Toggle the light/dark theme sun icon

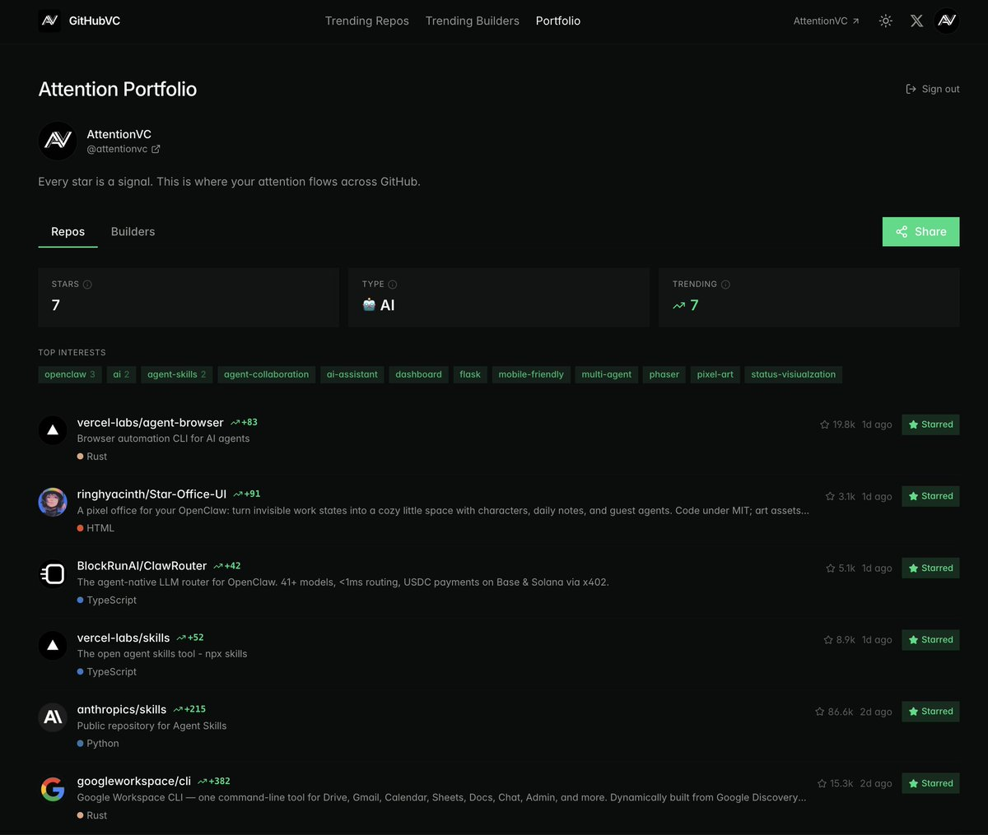886,21
